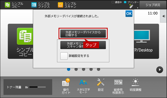Viewport: 167px width, 98px height.
Task: Collapse the side panel arrow tab
Action: [x=164, y=16]
